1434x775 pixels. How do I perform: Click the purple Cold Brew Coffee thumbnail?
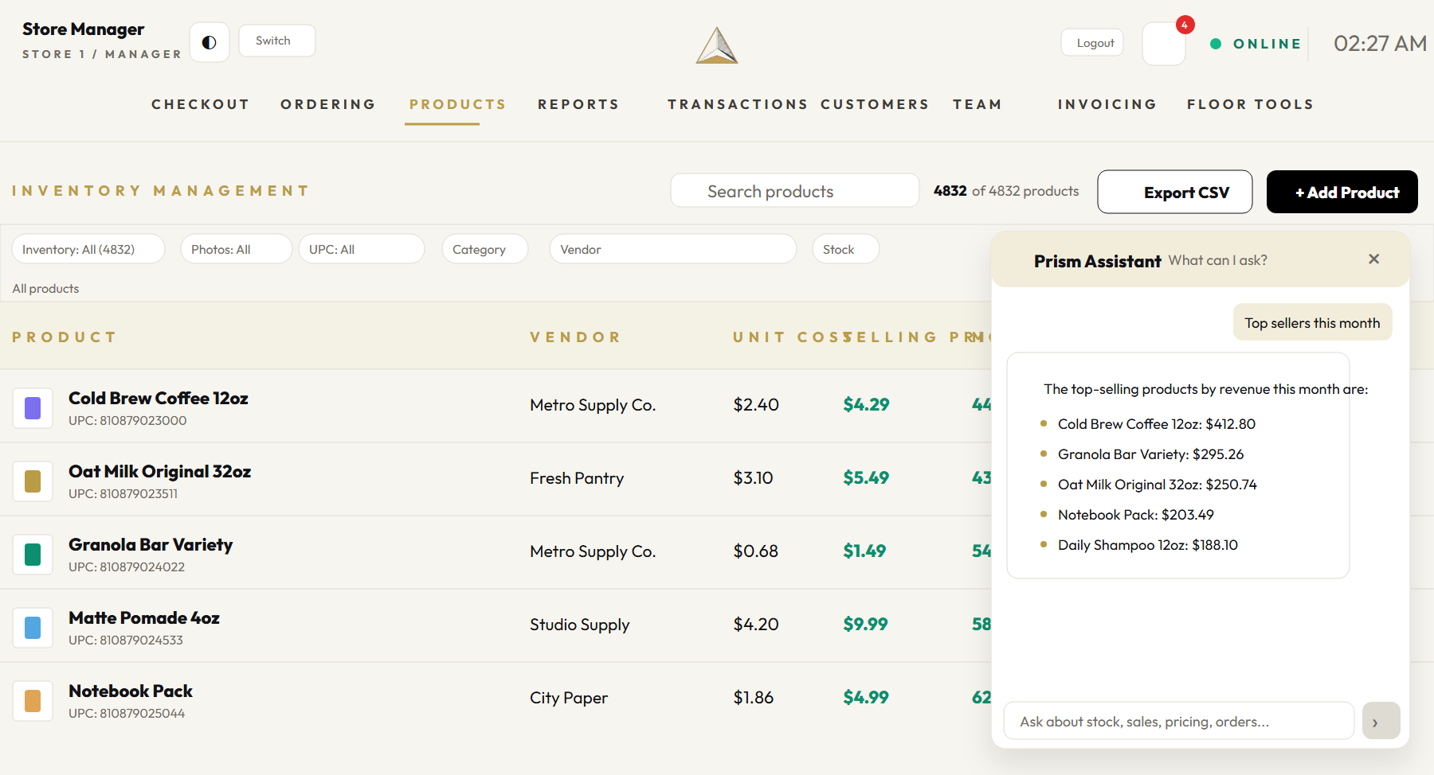tap(33, 408)
